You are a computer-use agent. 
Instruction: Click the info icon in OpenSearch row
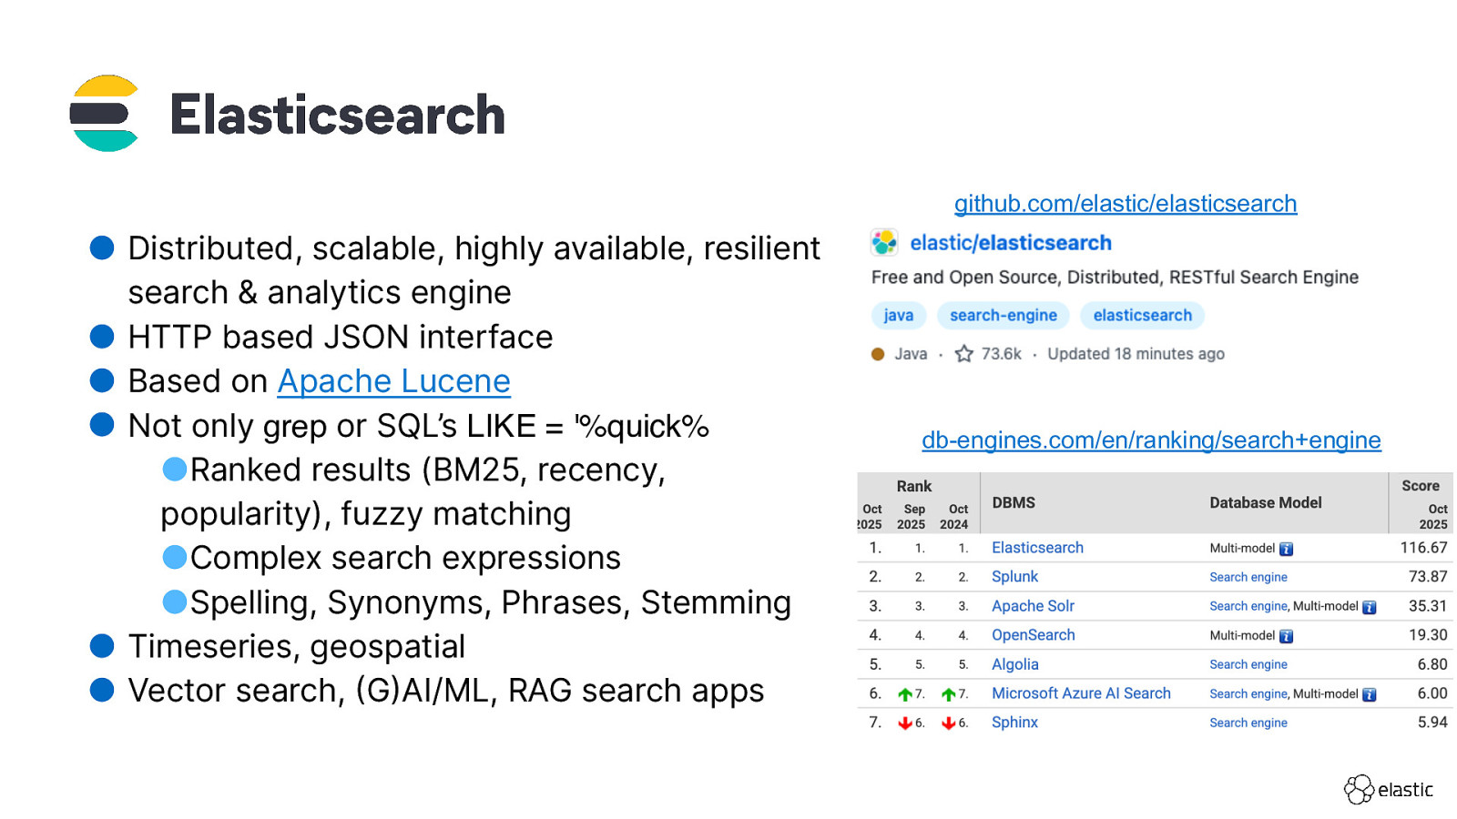(1286, 636)
